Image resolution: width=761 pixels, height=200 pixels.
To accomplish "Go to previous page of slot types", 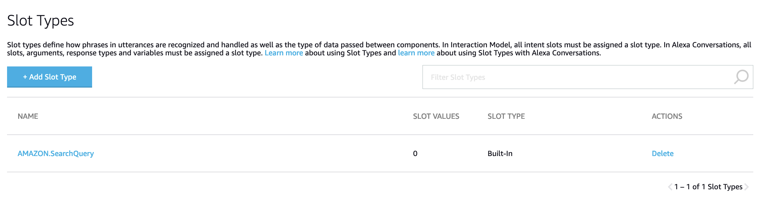I will click(x=670, y=187).
